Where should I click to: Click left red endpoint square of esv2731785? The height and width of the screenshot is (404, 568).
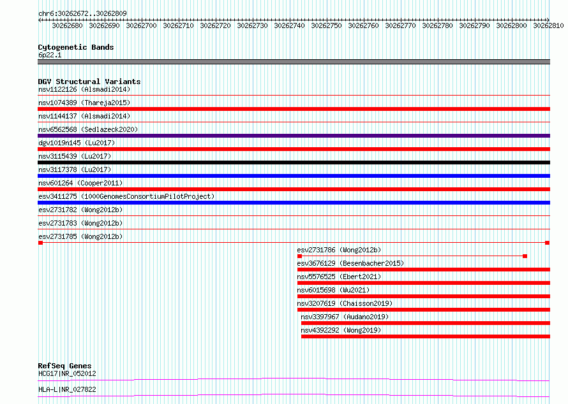[41, 243]
